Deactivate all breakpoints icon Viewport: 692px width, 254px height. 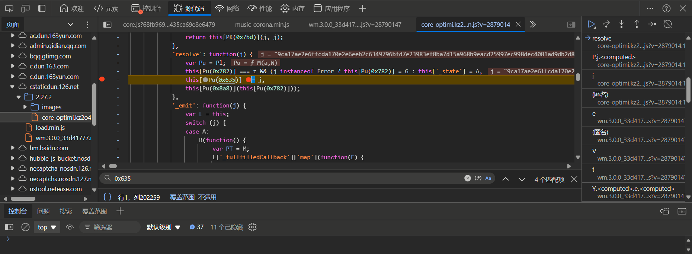tap(668, 25)
